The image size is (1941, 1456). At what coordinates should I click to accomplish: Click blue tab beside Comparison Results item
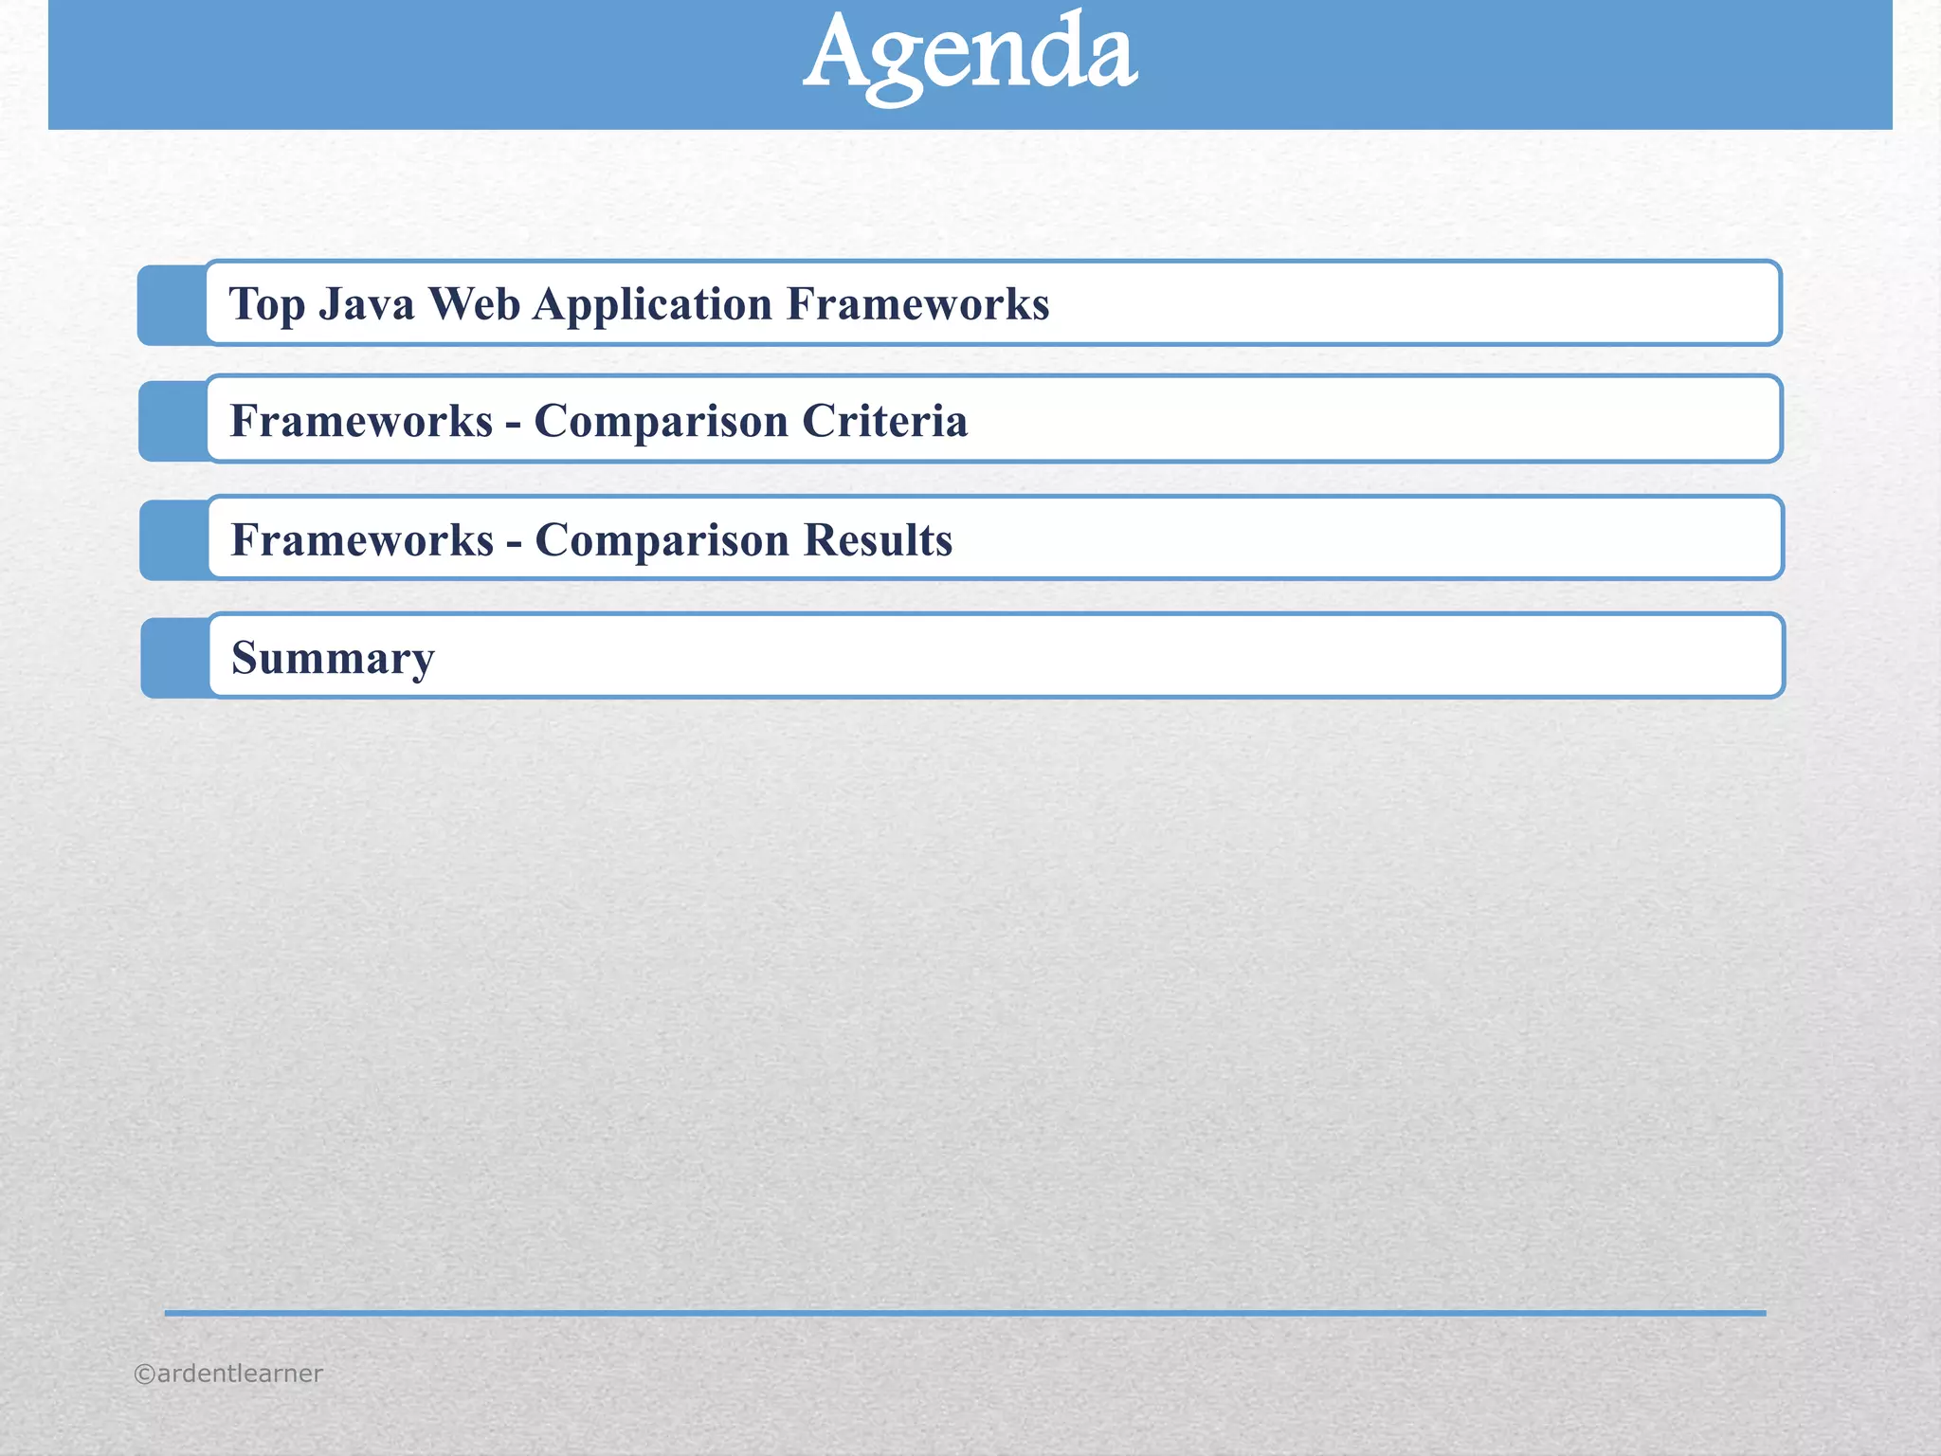coord(173,540)
